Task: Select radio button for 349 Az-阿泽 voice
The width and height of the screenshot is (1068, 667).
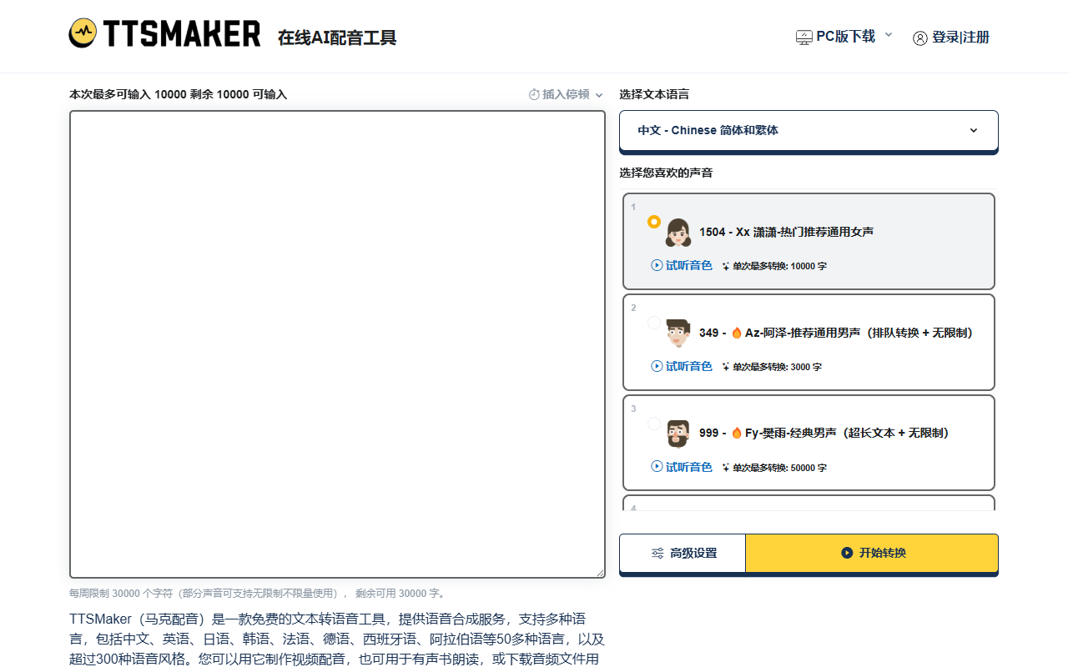Action: point(654,323)
